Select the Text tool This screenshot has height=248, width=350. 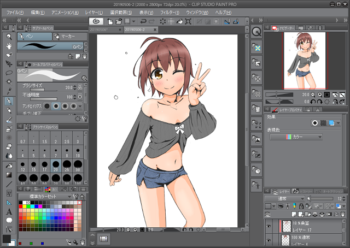pyautogui.click(x=9, y=211)
